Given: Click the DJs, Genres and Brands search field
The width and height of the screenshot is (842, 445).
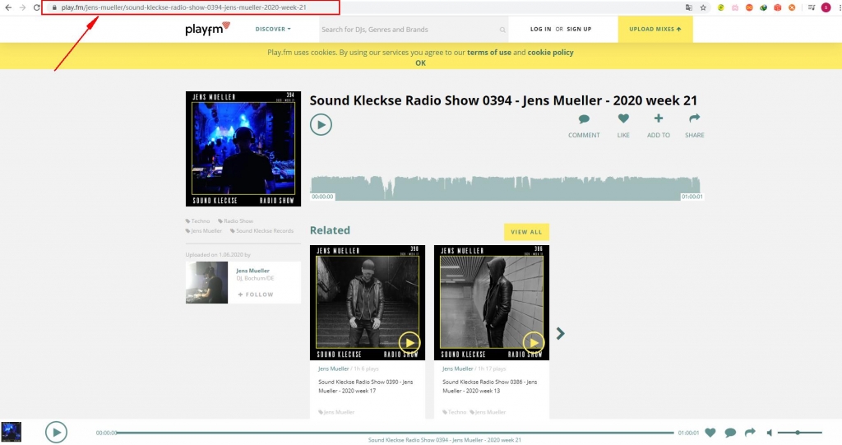Looking at the screenshot, I should (x=409, y=30).
